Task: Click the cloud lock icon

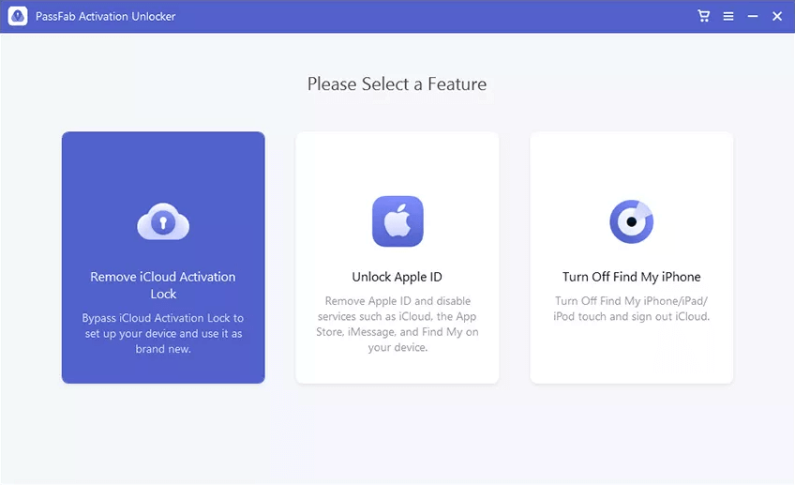Action: coord(163,222)
